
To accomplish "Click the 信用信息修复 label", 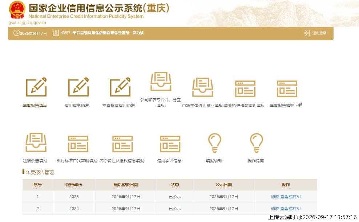I will pos(77,106).
